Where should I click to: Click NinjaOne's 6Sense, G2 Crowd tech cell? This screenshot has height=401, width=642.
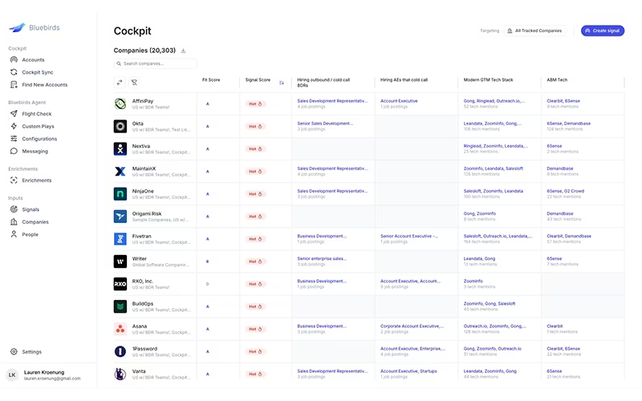[x=566, y=191]
